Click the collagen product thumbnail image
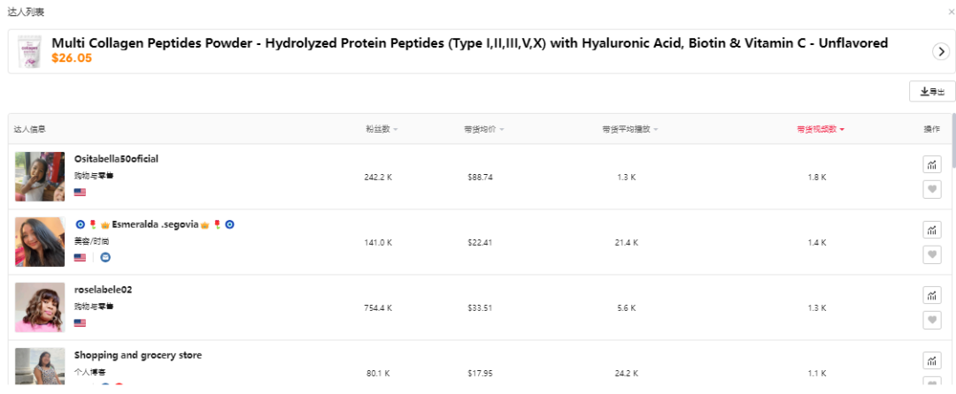The height and width of the screenshot is (394, 956). coord(32,51)
